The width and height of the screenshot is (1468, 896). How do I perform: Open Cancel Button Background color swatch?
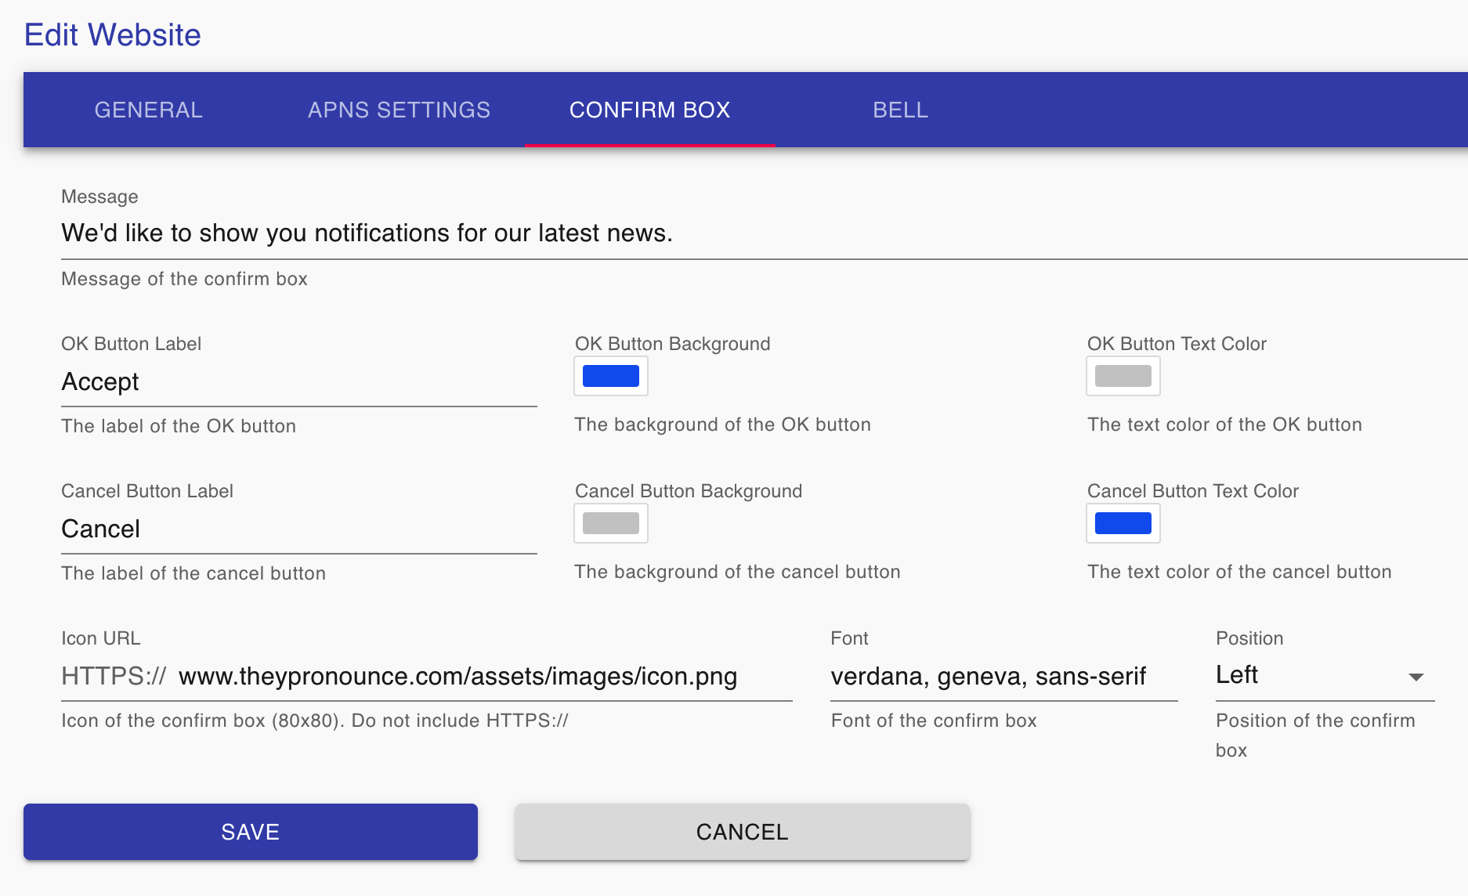click(611, 523)
